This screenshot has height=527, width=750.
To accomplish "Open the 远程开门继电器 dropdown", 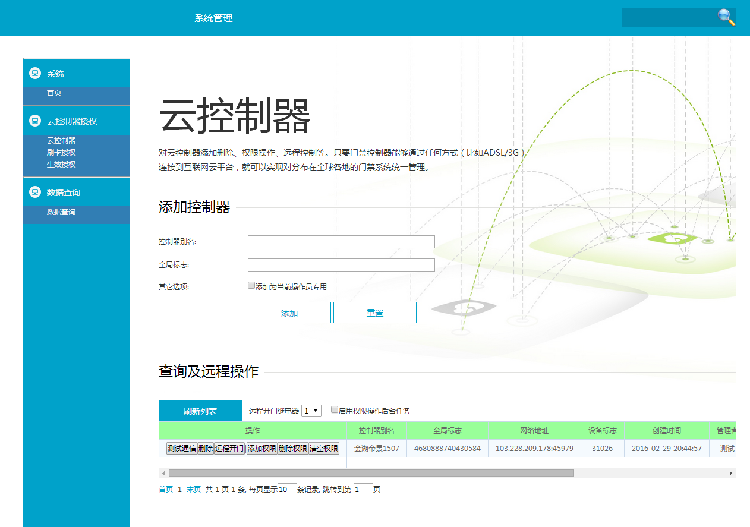I will pos(311,411).
